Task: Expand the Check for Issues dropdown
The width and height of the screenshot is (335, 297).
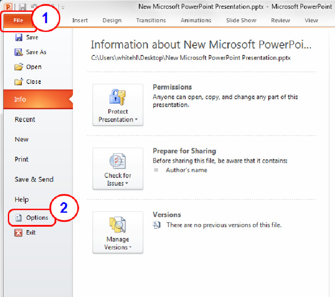Action: pyautogui.click(x=118, y=169)
